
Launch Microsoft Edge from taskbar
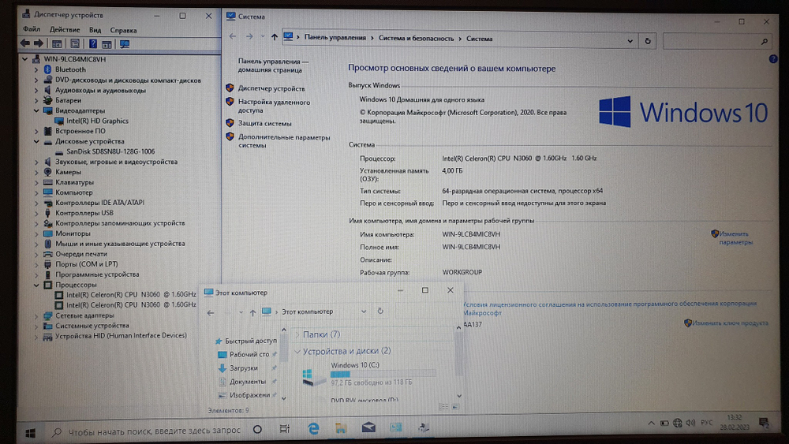313,428
